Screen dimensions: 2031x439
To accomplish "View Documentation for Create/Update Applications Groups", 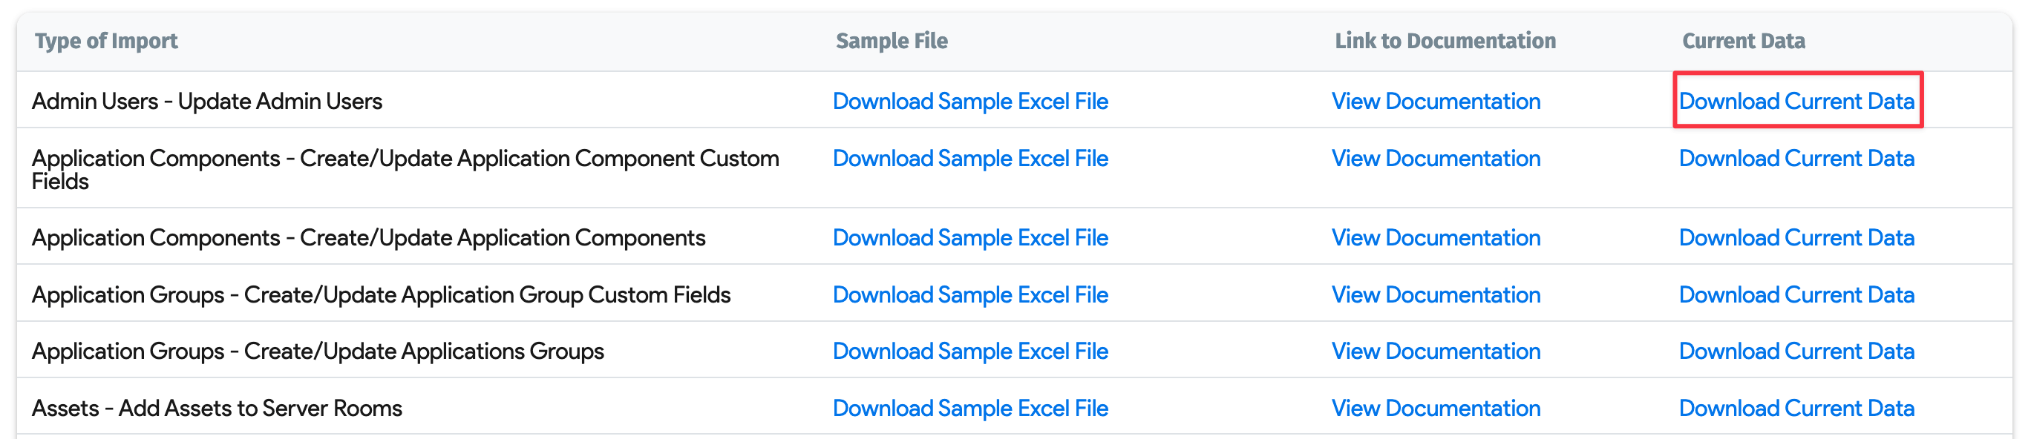I will [x=1436, y=351].
